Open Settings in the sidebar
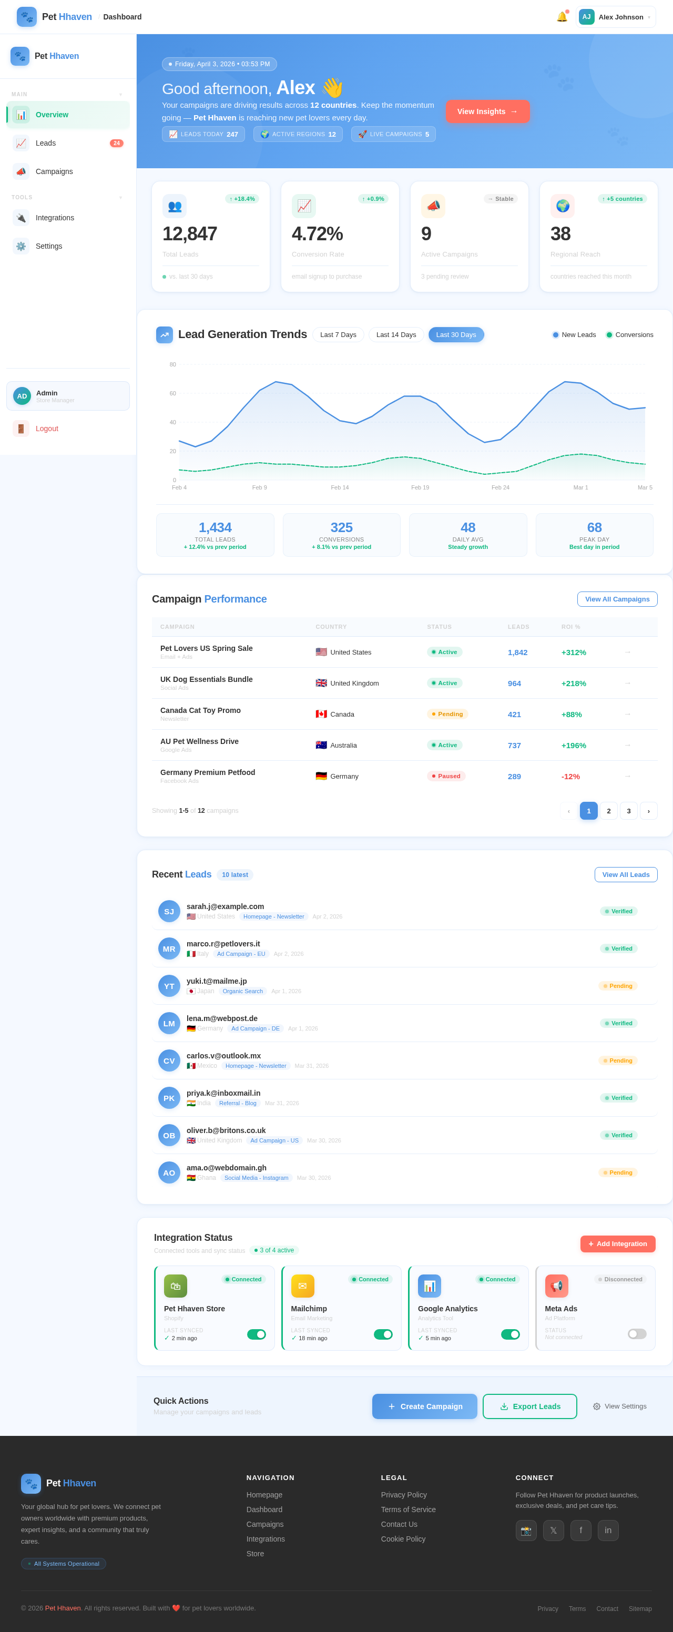673x1632 pixels. tap(68, 247)
